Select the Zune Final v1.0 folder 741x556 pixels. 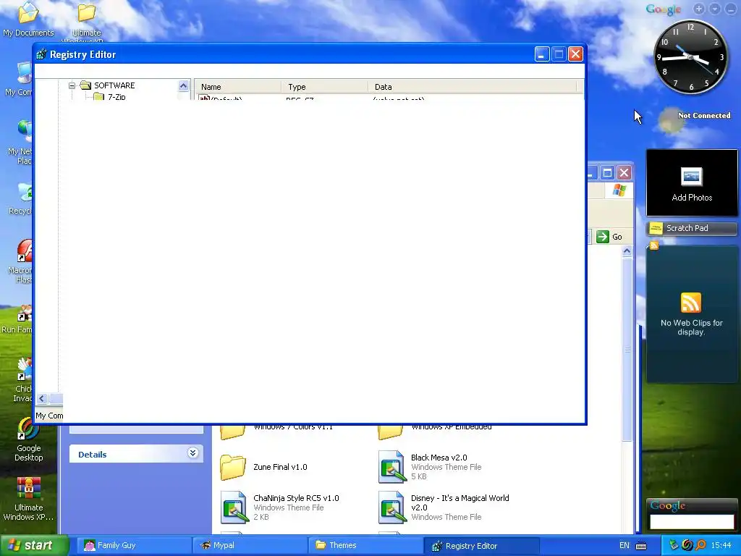(x=263, y=467)
